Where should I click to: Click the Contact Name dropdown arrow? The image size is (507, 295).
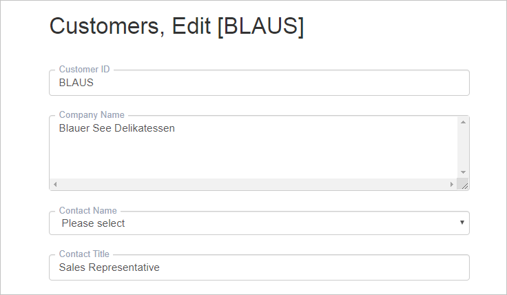click(462, 223)
